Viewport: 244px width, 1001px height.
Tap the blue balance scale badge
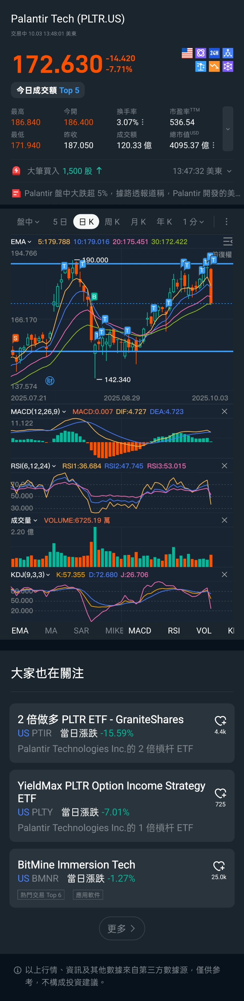click(x=200, y=67)
